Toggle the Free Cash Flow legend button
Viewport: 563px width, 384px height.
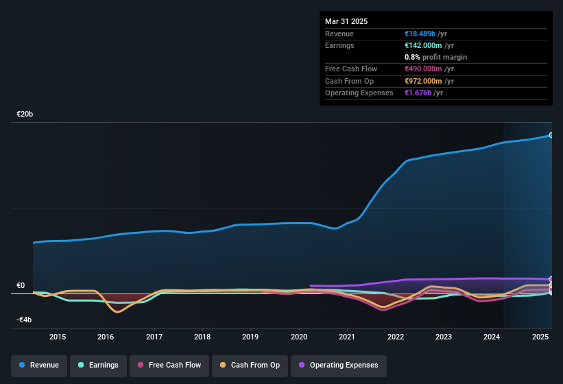click(x=169, y=366)
